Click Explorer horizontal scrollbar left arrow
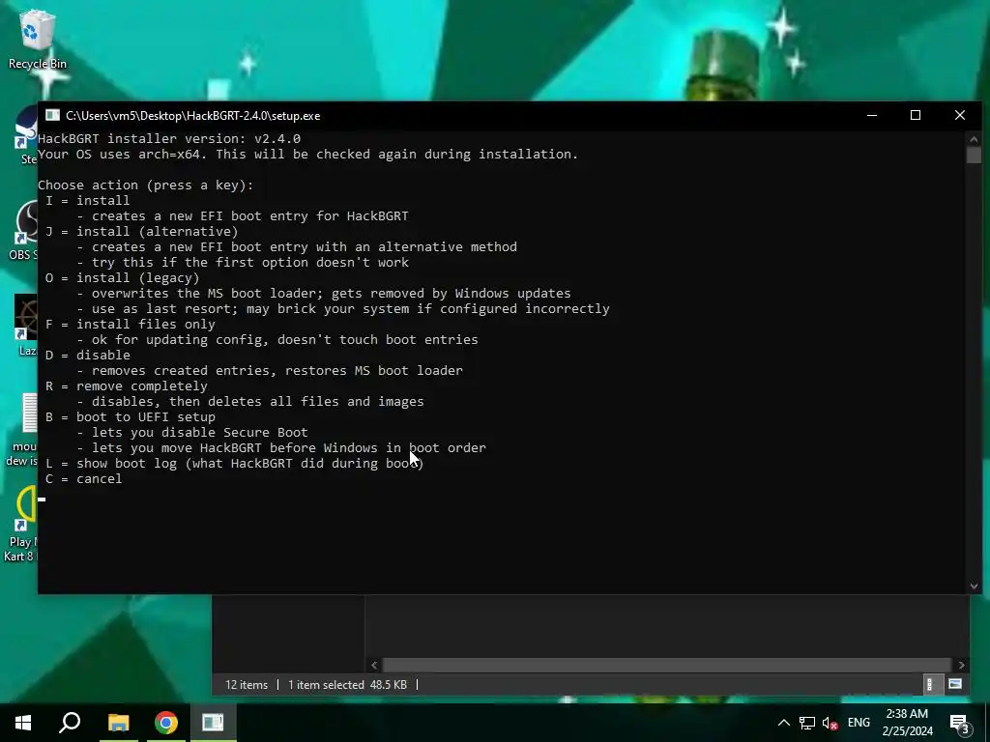 point(374,665)
